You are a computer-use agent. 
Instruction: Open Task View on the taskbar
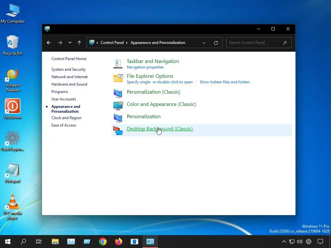[39, 242]
